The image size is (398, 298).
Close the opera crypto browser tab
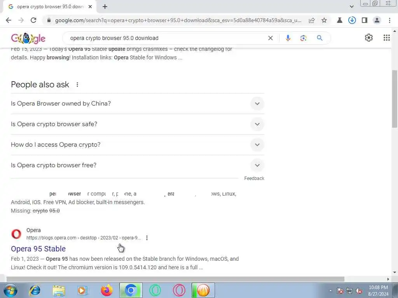coord(90,7)
